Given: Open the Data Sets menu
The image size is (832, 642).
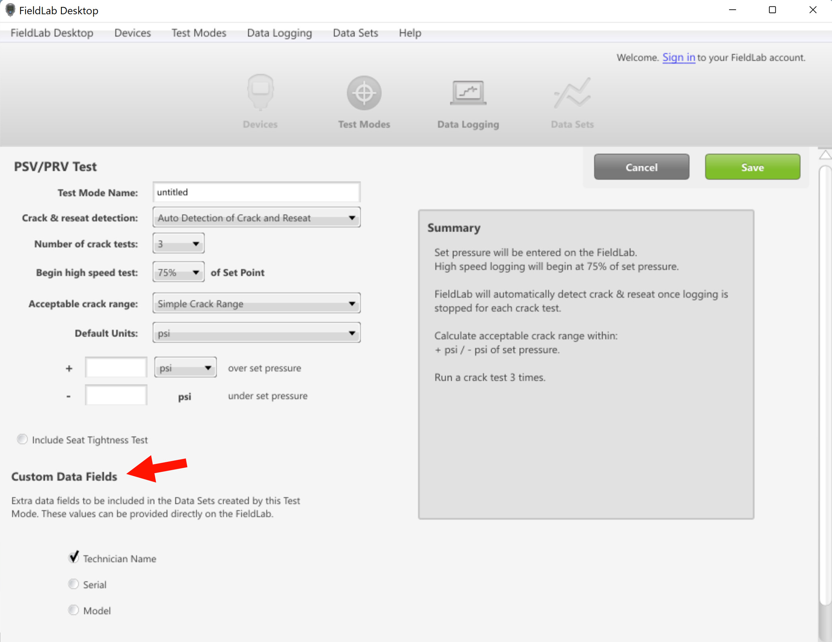Looking at the screenshot, I should tap(355, 33).
